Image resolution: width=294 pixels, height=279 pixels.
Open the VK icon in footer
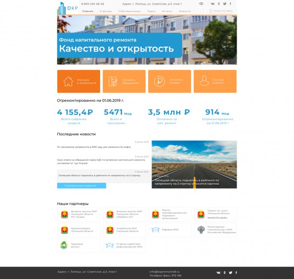(x=219, y=272)
